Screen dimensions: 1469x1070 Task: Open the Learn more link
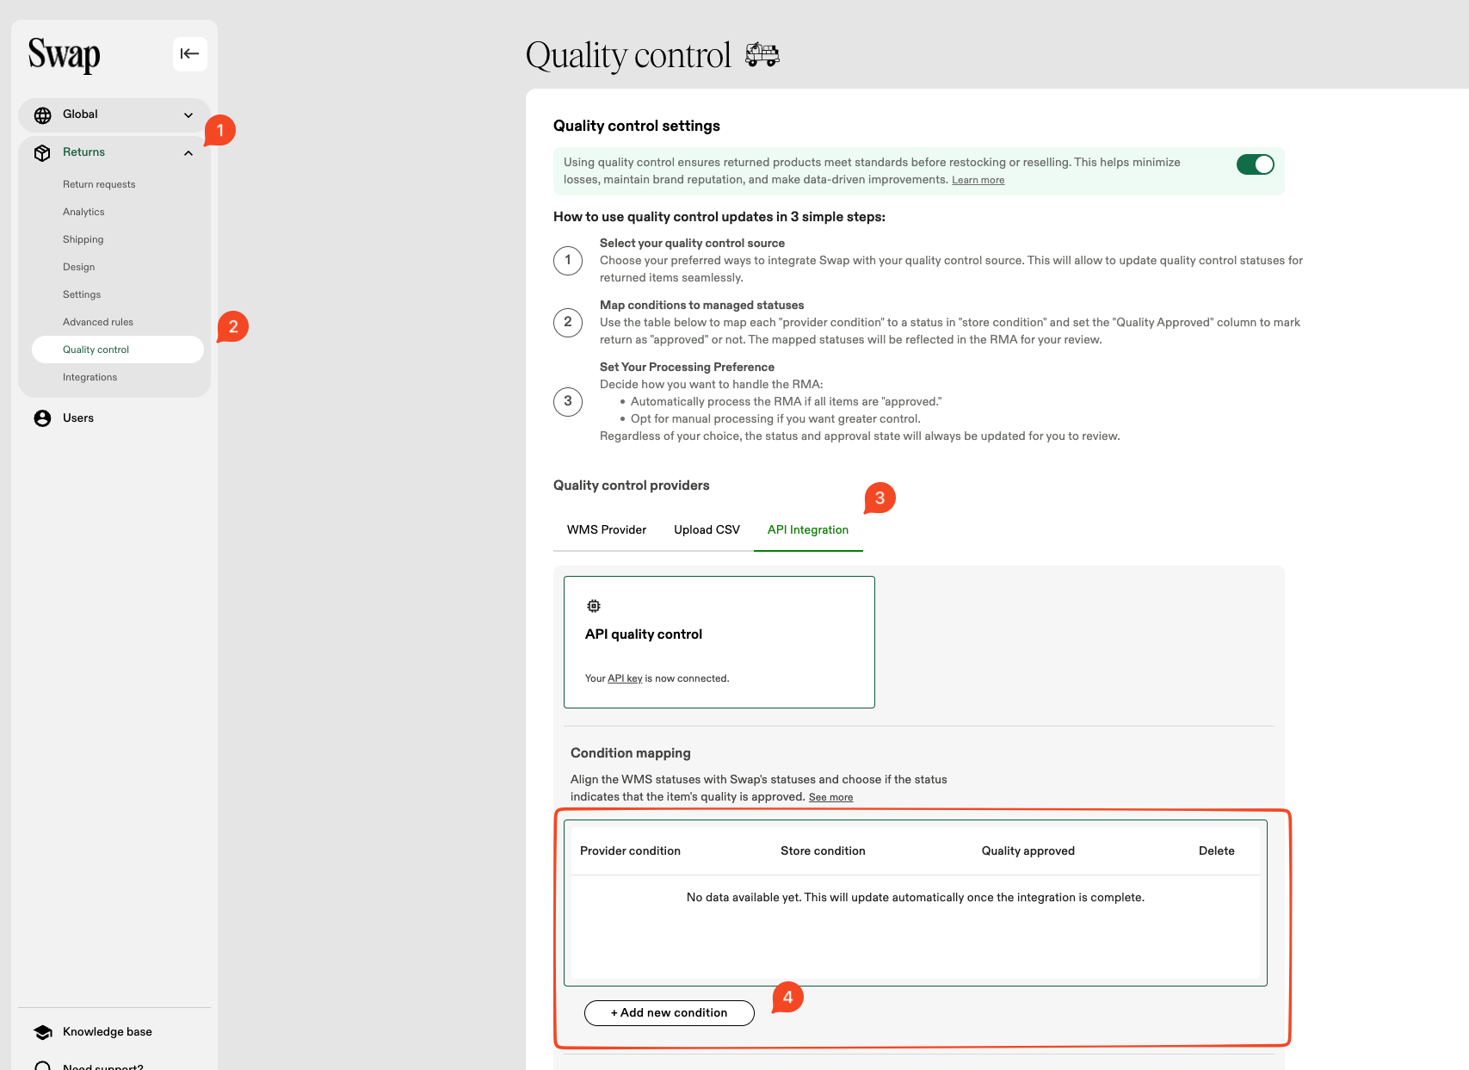click(x=978, y=180)
